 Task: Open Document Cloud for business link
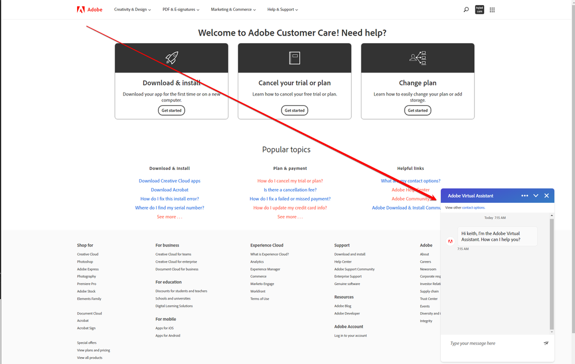click(x=177, y=269)
